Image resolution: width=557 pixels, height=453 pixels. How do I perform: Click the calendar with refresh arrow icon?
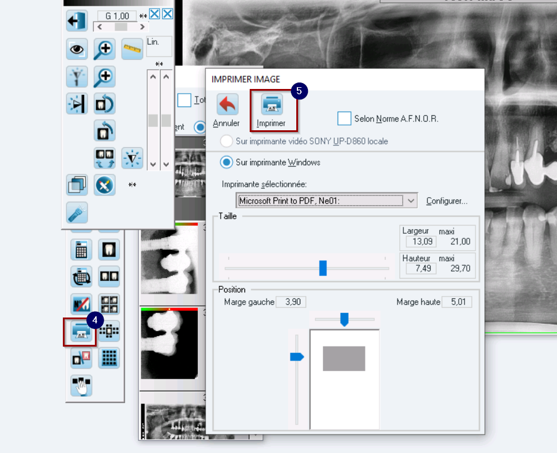pos(81,277)
